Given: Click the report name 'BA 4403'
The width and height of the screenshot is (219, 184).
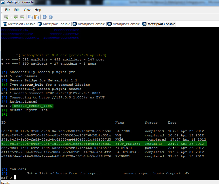Looking at the screenshot, I should coord(123,131).
